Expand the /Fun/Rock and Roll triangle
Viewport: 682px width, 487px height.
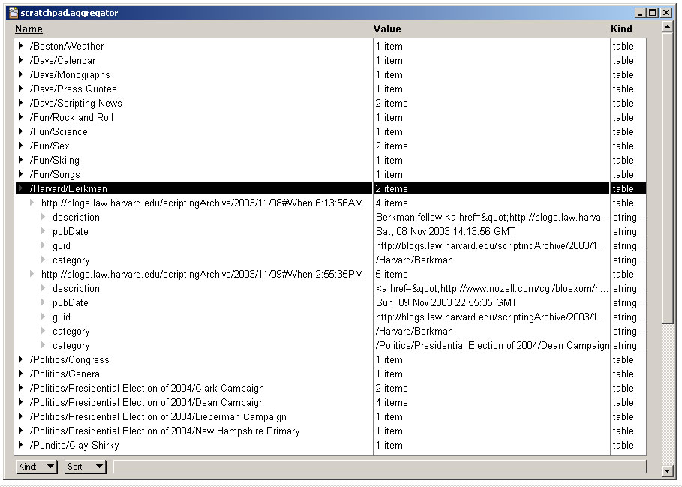(x=21, y=118)
